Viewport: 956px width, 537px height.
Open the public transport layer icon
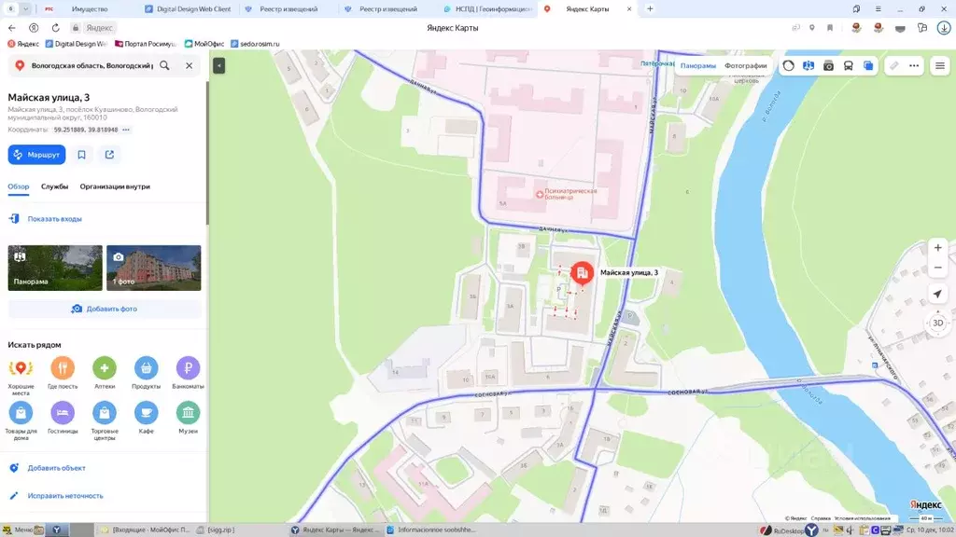tap(849, 66)
